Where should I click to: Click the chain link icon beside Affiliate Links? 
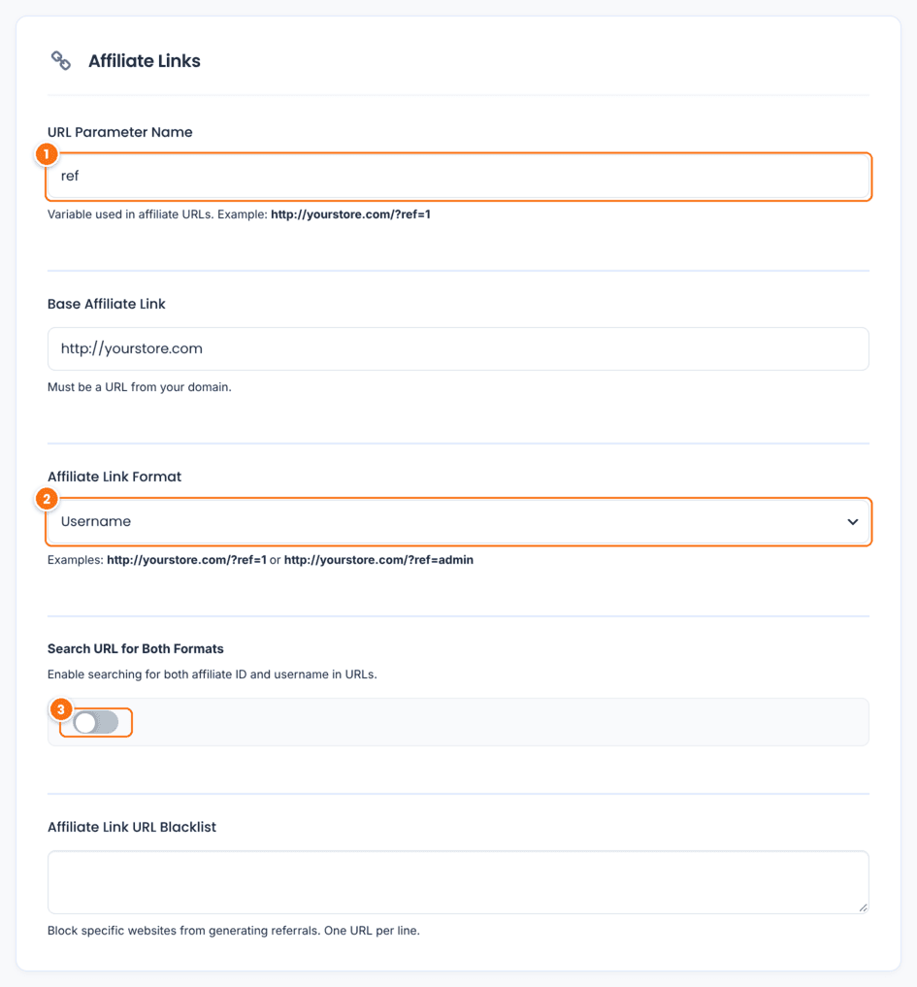(61, 61)
